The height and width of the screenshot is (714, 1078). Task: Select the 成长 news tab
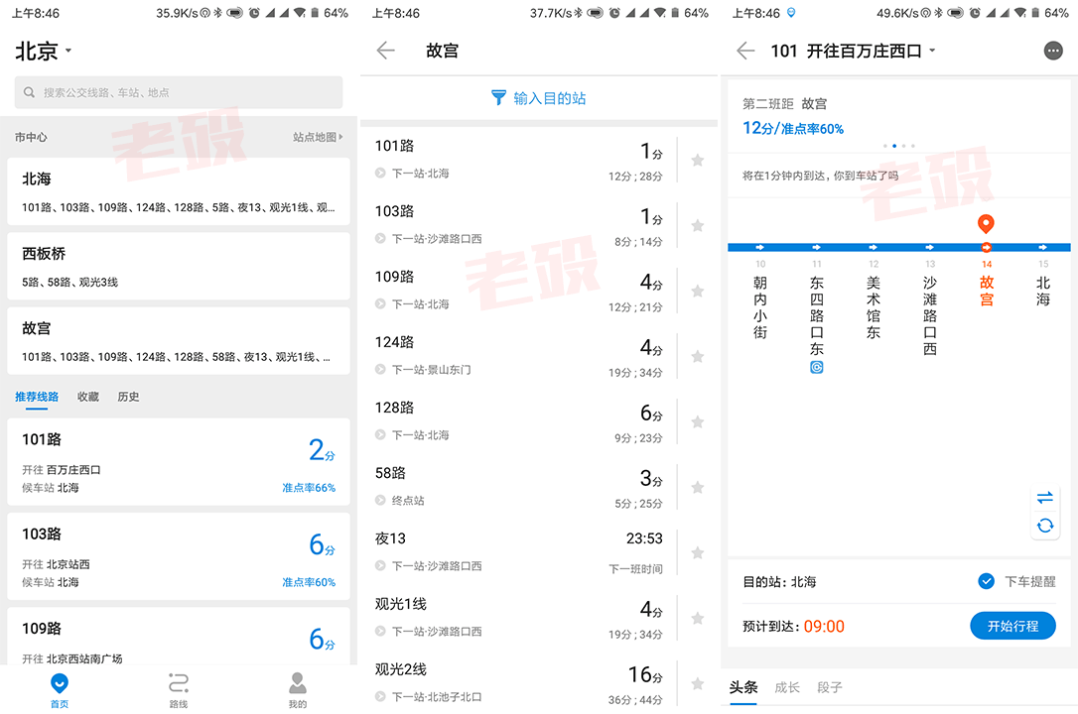[787, 687]
